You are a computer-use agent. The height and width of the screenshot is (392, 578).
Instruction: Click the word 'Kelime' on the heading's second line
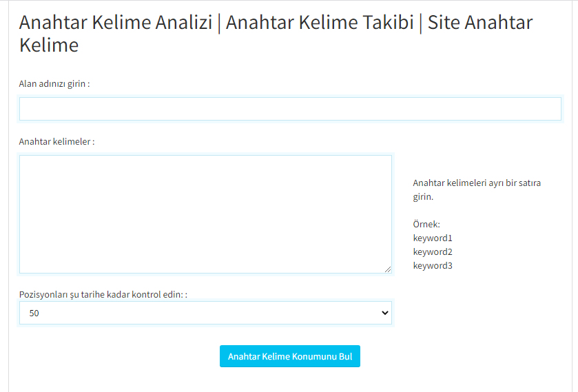(x=49, y=45)
